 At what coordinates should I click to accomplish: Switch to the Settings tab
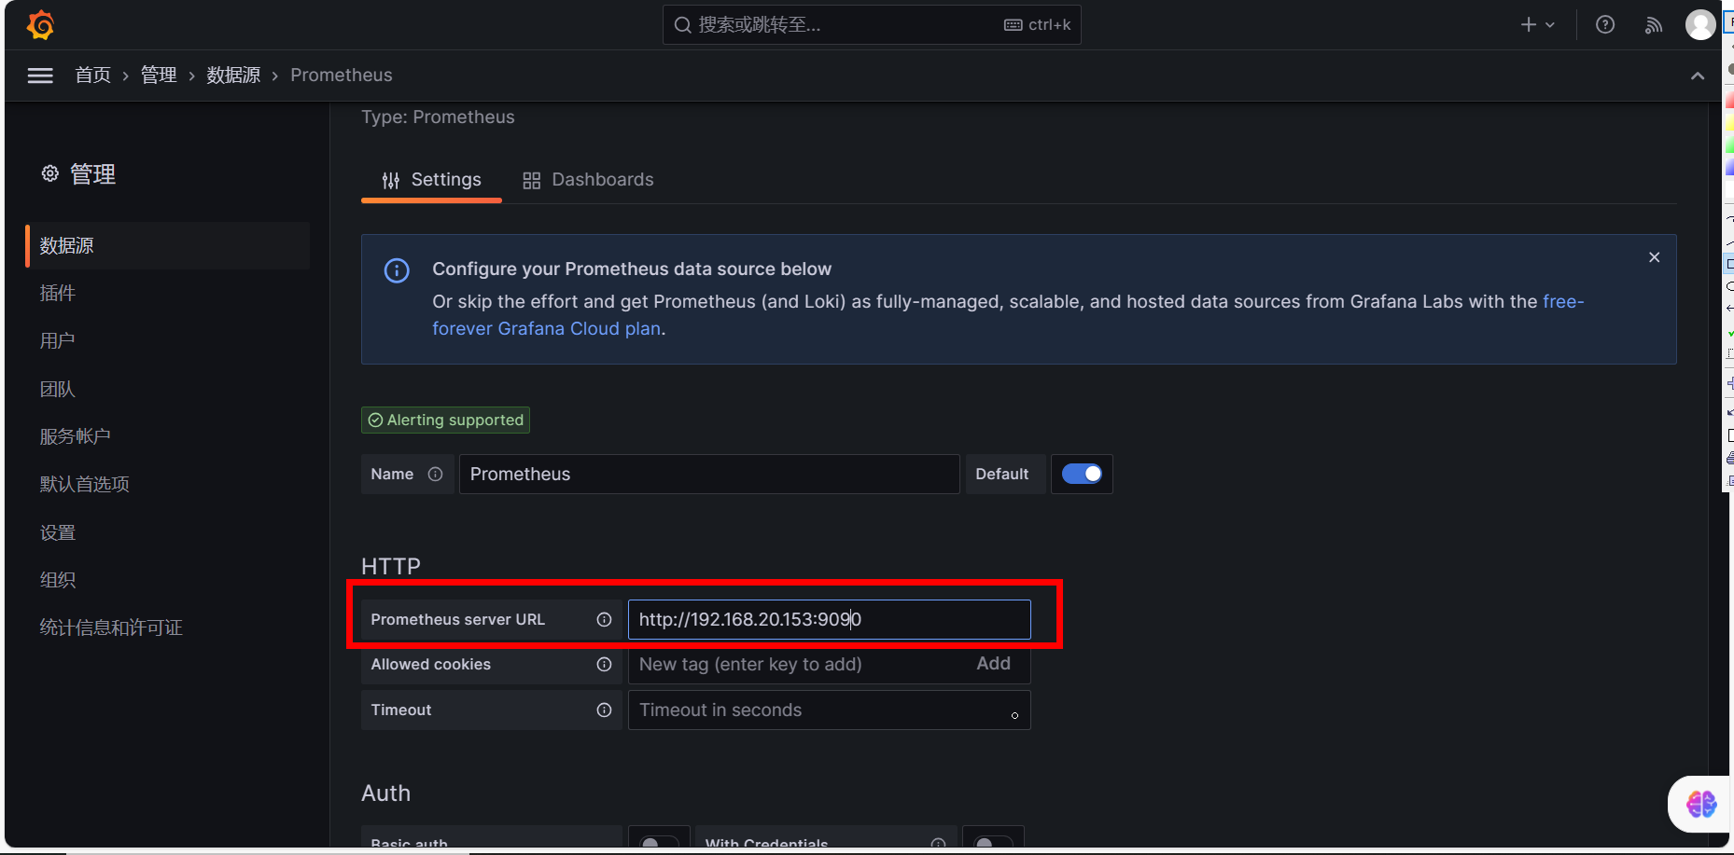431,180
